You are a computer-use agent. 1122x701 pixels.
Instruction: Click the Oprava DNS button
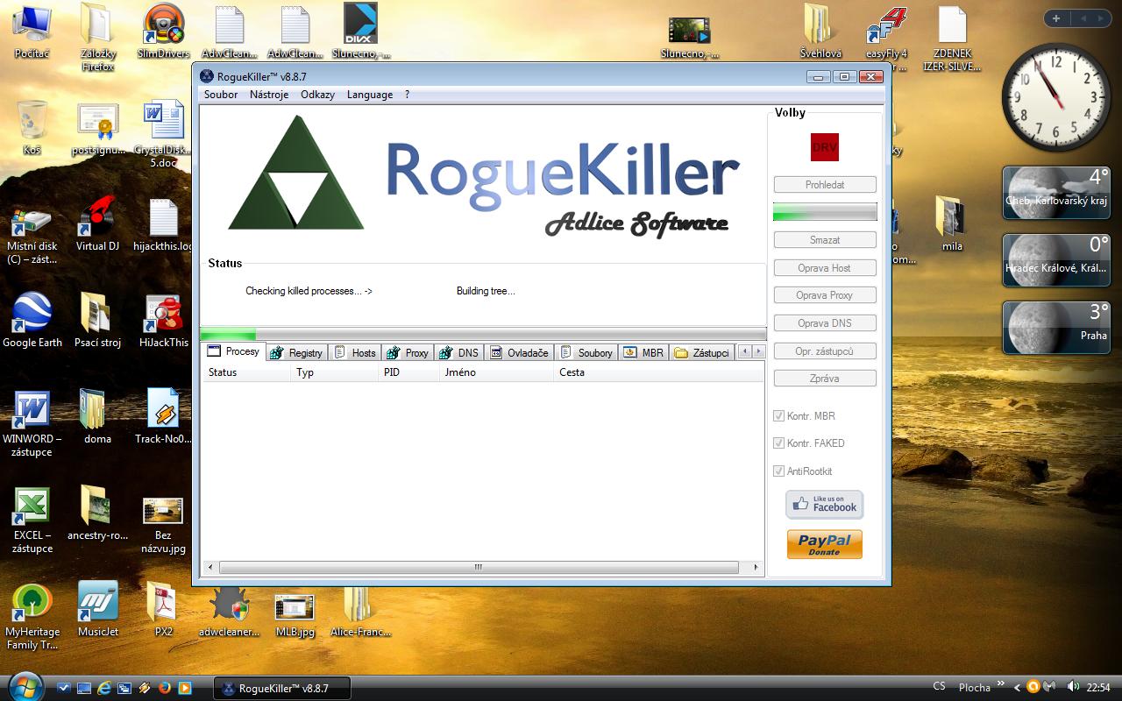pos(825,323)
